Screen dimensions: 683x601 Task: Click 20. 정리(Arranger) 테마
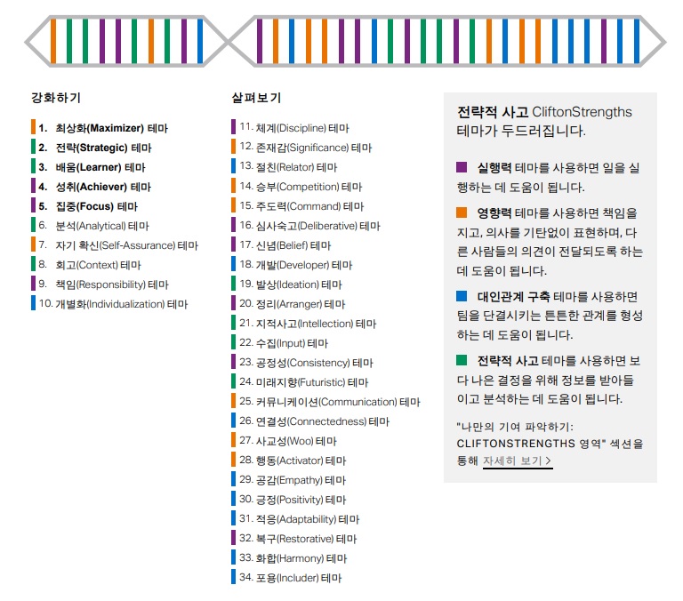[x=289, y=304]
